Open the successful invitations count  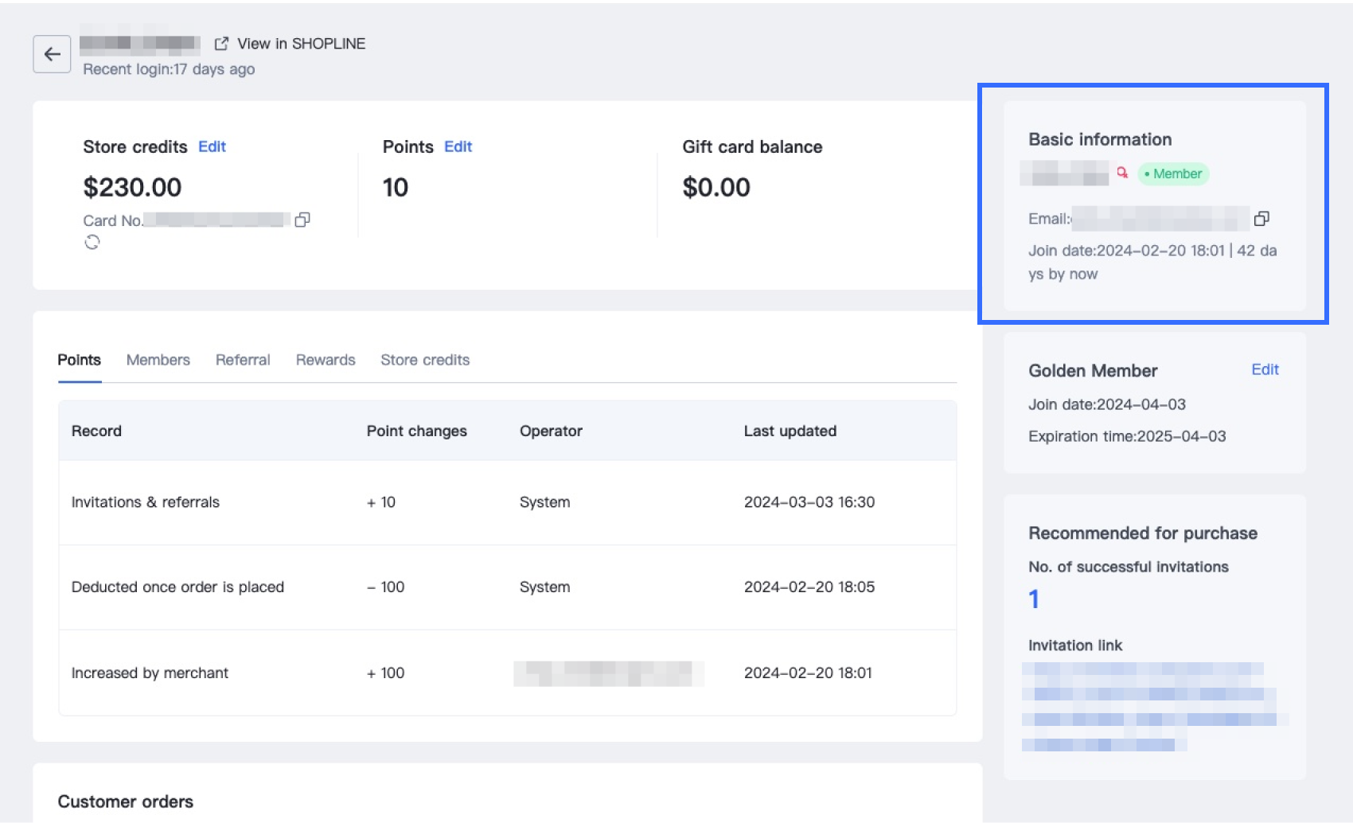coord(1034,599)
